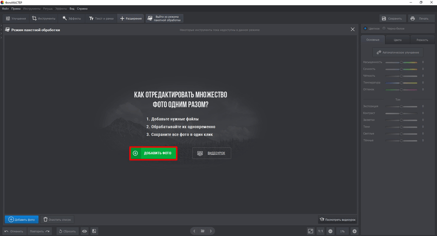Open the Файл menu
437x236 pixels.
5,9
